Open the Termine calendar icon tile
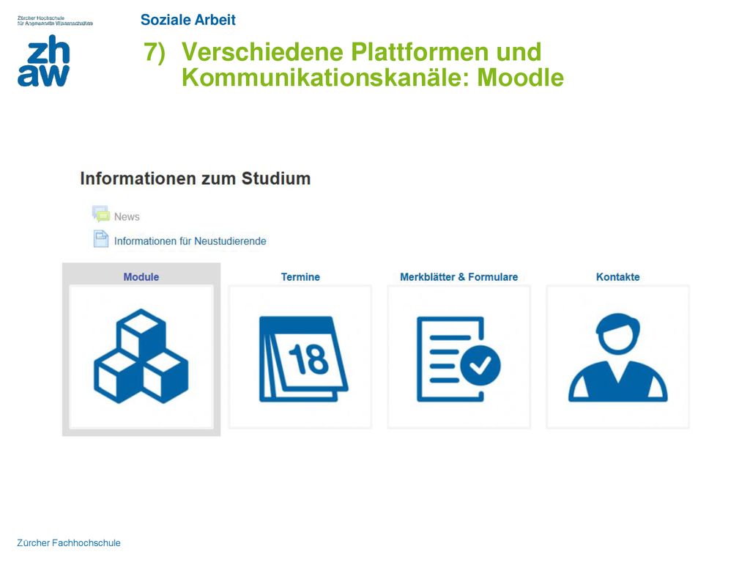750x563 pixels. click(x=300, y=357)
